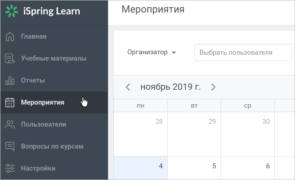Click the iSpring Learn green logo

[x=12, y=11]
